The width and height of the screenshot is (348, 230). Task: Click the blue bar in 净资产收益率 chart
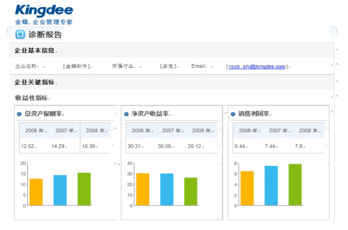tap(167, 189)
